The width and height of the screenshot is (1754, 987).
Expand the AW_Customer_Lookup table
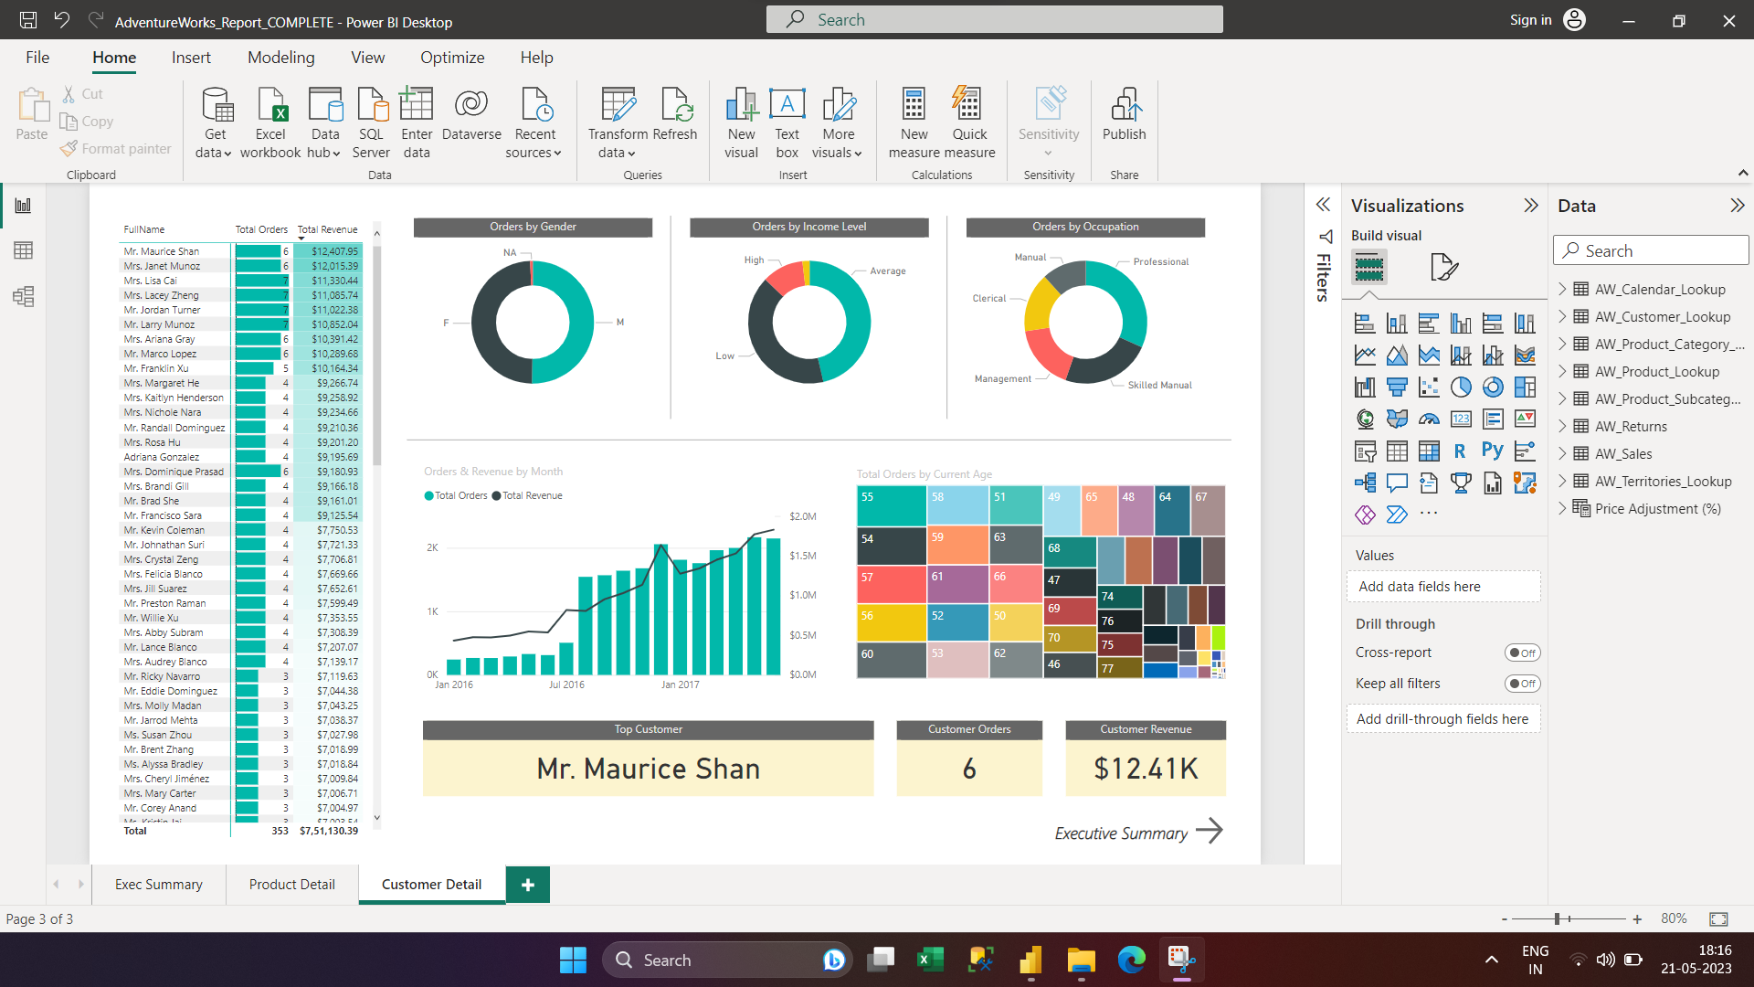point(1562,316)
